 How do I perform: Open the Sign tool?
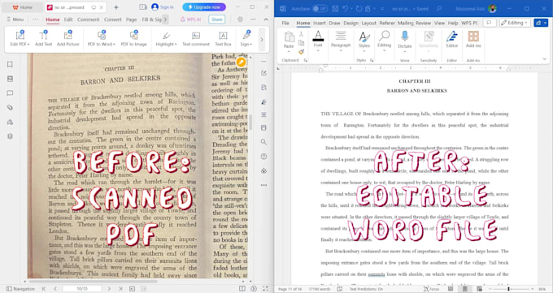pyautogui.click(x=246, y=38)
